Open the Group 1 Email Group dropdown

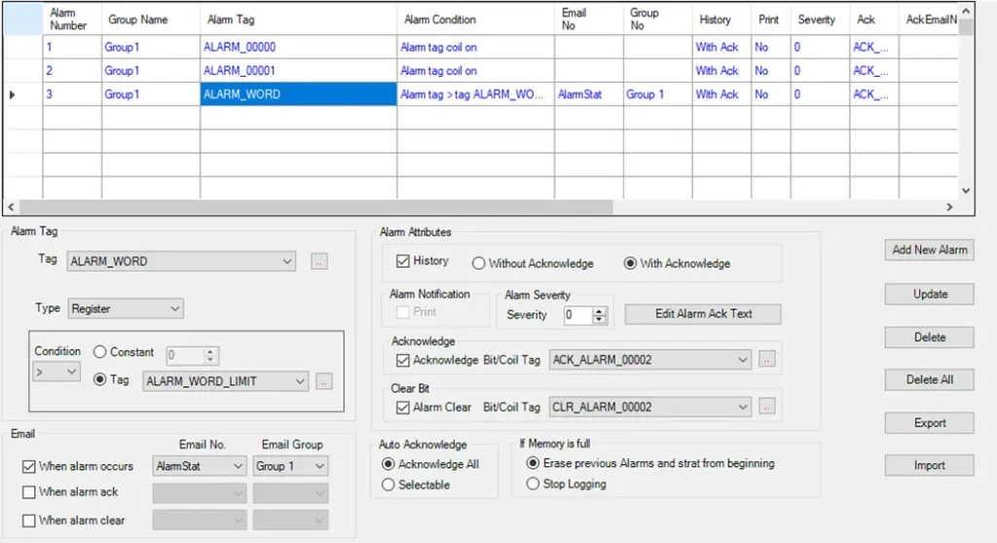click(290, 466)
